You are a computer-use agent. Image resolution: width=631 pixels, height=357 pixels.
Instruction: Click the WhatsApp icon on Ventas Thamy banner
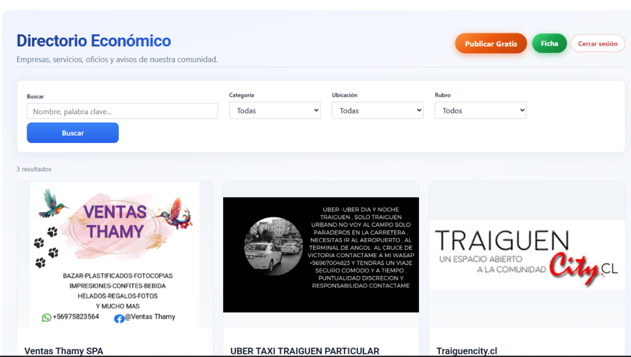point(46,318)
